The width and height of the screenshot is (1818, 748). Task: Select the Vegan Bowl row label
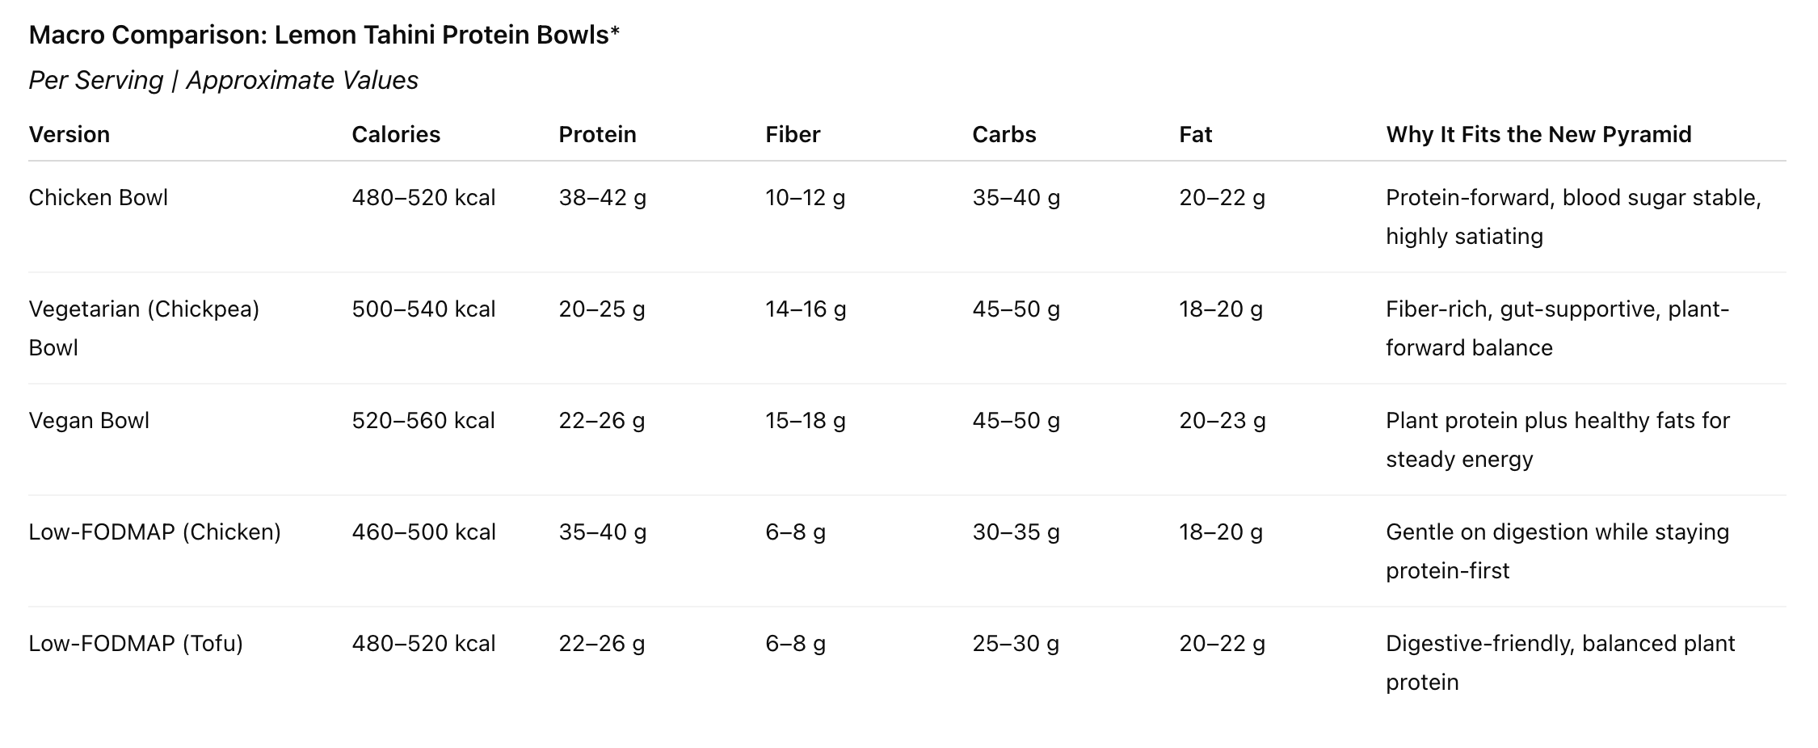coord(89,421)
